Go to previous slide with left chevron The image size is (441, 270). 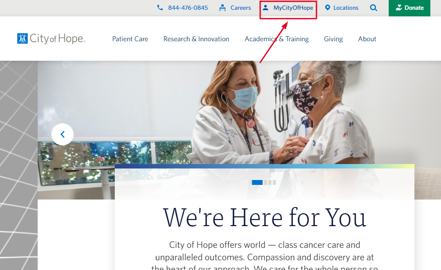coord(62,134)
